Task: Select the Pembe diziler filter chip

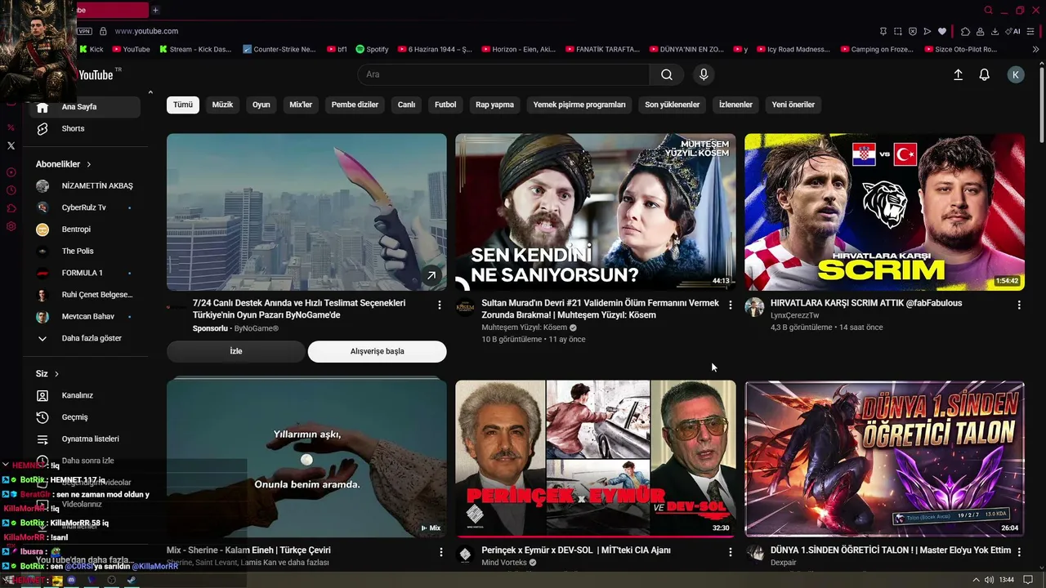Action: coord(355,105)
